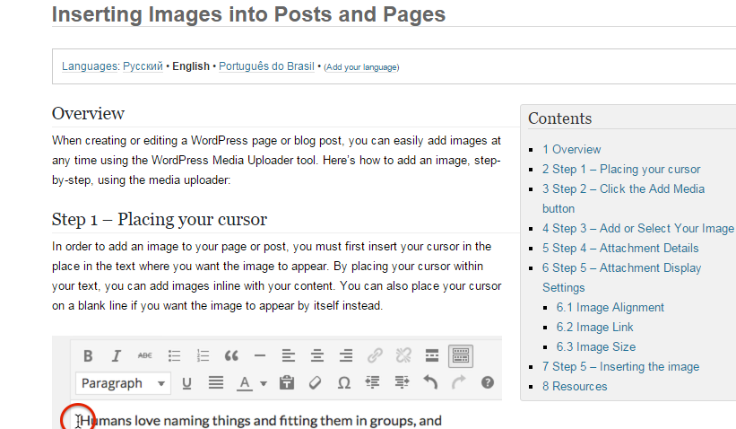This screenshot has width=736, height=429.
Task: Click the editor text starting with Humans
Action: coord(260,420)
